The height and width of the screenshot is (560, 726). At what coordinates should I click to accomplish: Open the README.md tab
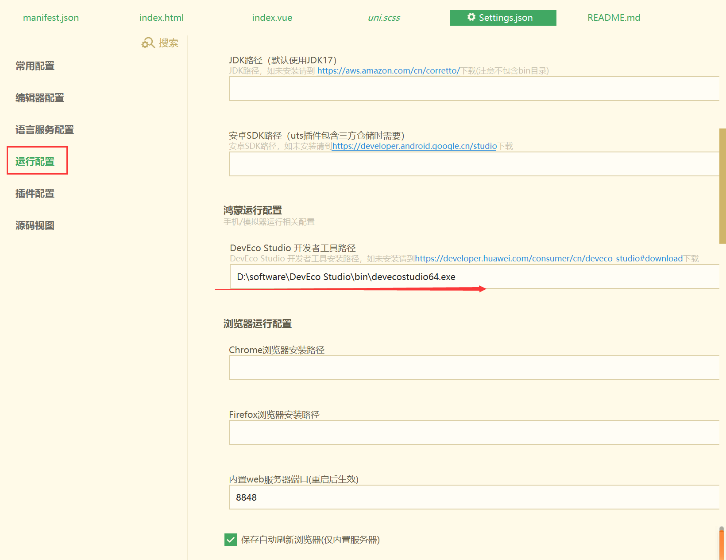point(614,18)
